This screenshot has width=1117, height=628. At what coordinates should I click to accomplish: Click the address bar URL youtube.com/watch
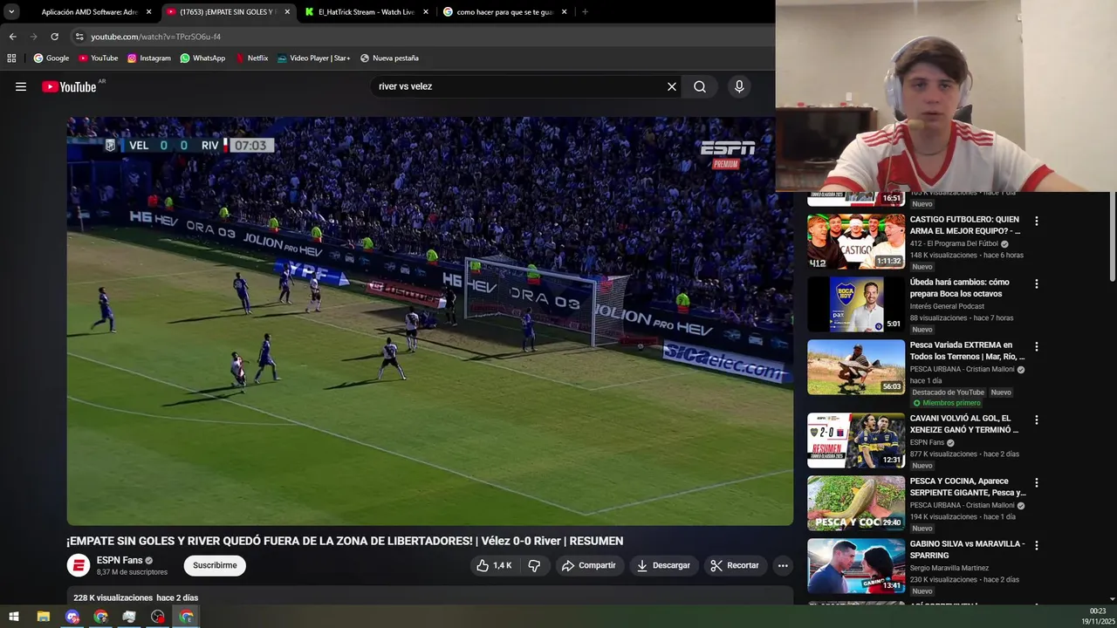pyautogui.click(x=156, y=37)
